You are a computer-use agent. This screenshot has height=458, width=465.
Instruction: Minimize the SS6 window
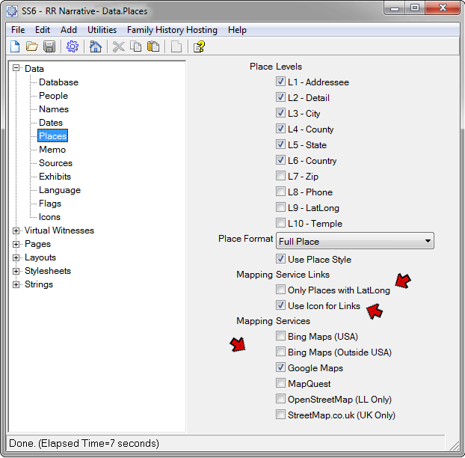(x=395, y=7)
